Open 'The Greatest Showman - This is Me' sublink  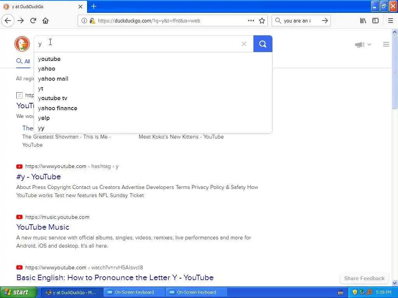(66, 140)
